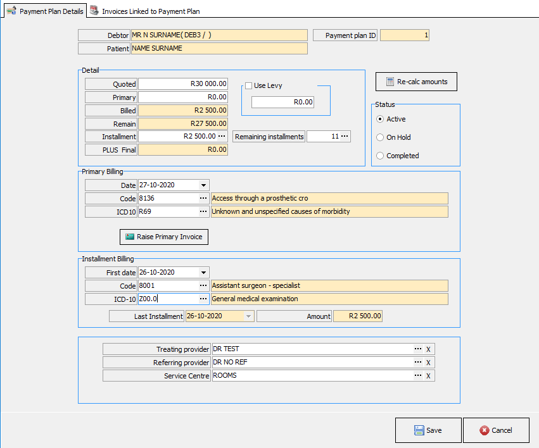Expand the Last Installment date dropdown

(248, 316)
